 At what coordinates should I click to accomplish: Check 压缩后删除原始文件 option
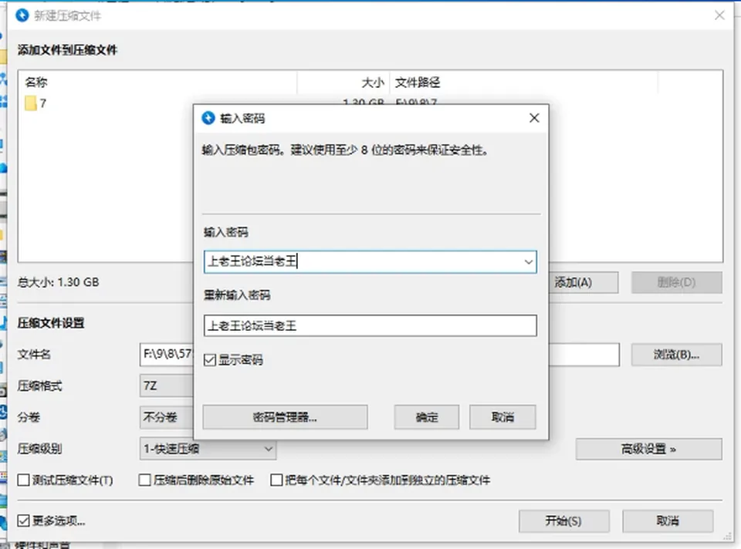(x=144, y=480)
